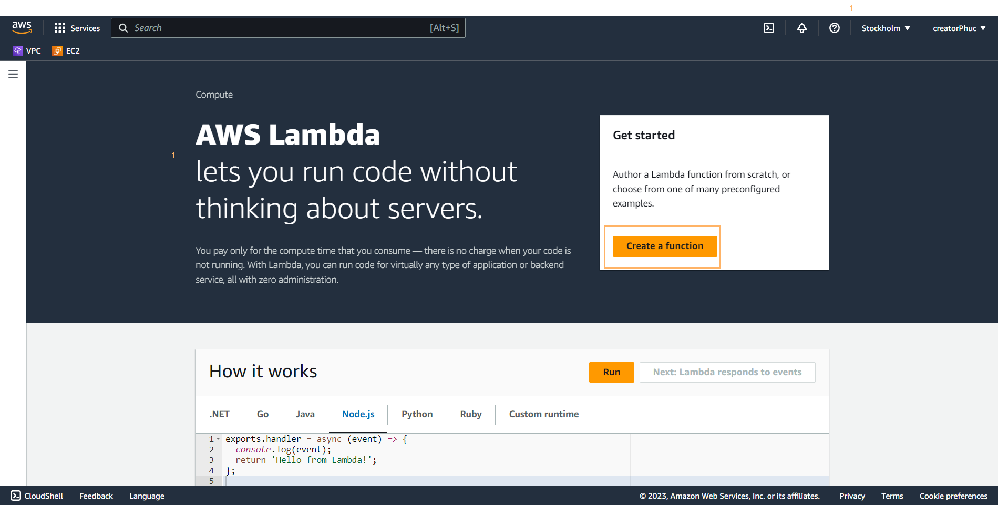Open the help question mark menu
The width and height of the screenshot is (998, 505).
[835, 28]
